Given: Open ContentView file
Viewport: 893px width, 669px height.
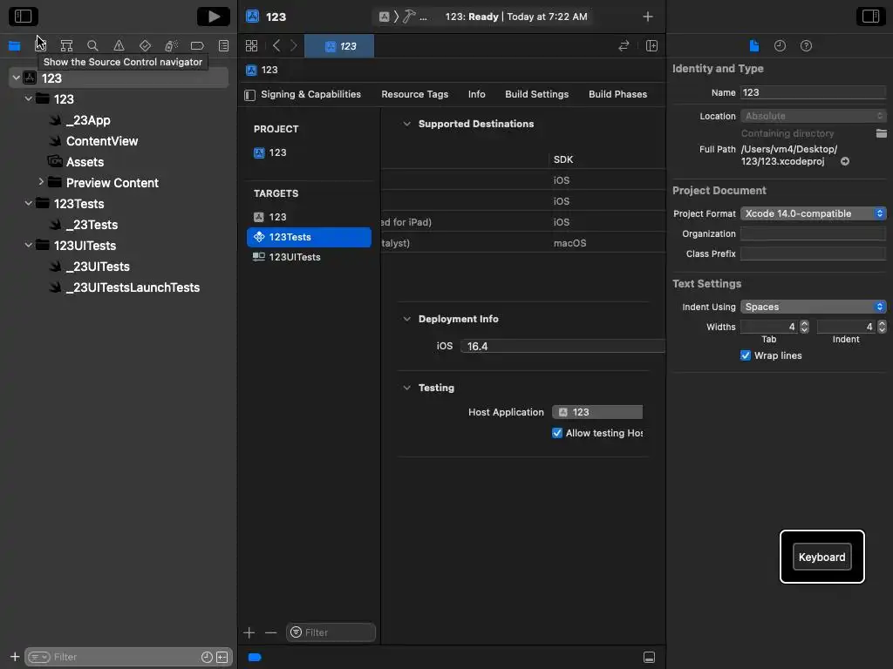Looking at the screenshot, I should pos(102,141).
